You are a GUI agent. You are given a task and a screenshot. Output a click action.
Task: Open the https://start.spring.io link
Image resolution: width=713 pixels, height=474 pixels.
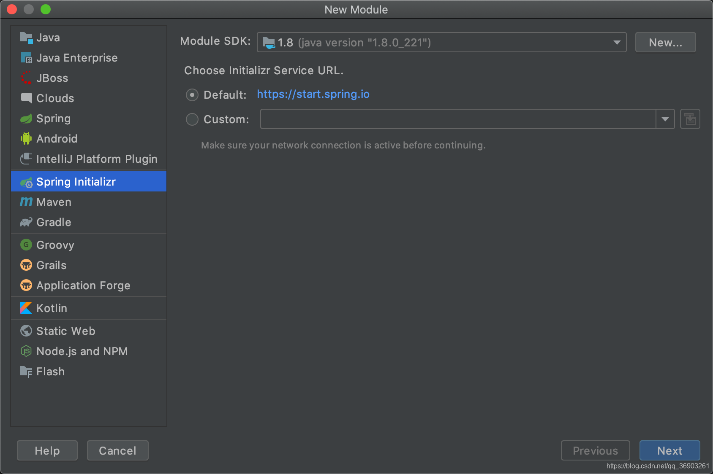pyautogui.click(x=313, y=94)
